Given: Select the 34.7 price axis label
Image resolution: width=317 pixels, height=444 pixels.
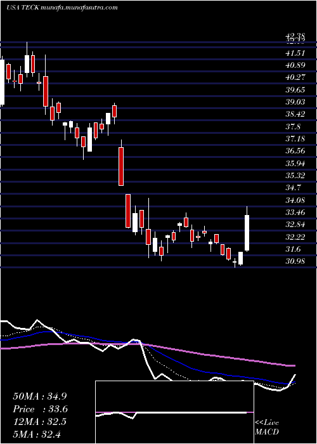Looking at the screenshot, I should coord(294,188).
